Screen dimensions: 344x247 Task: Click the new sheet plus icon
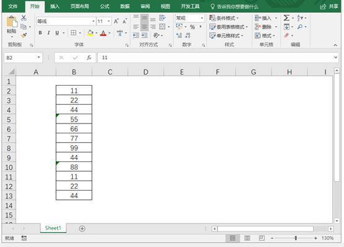click(82, 228)
